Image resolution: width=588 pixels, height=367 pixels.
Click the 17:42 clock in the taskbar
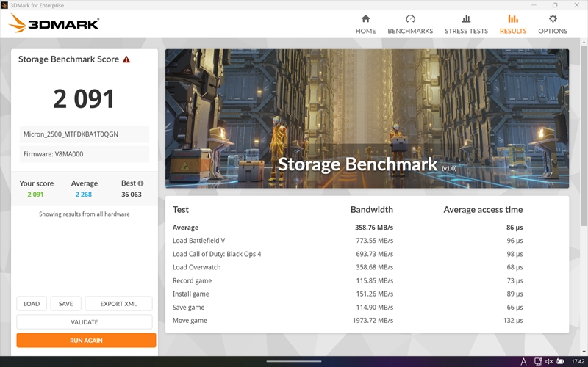pos(578,361)
